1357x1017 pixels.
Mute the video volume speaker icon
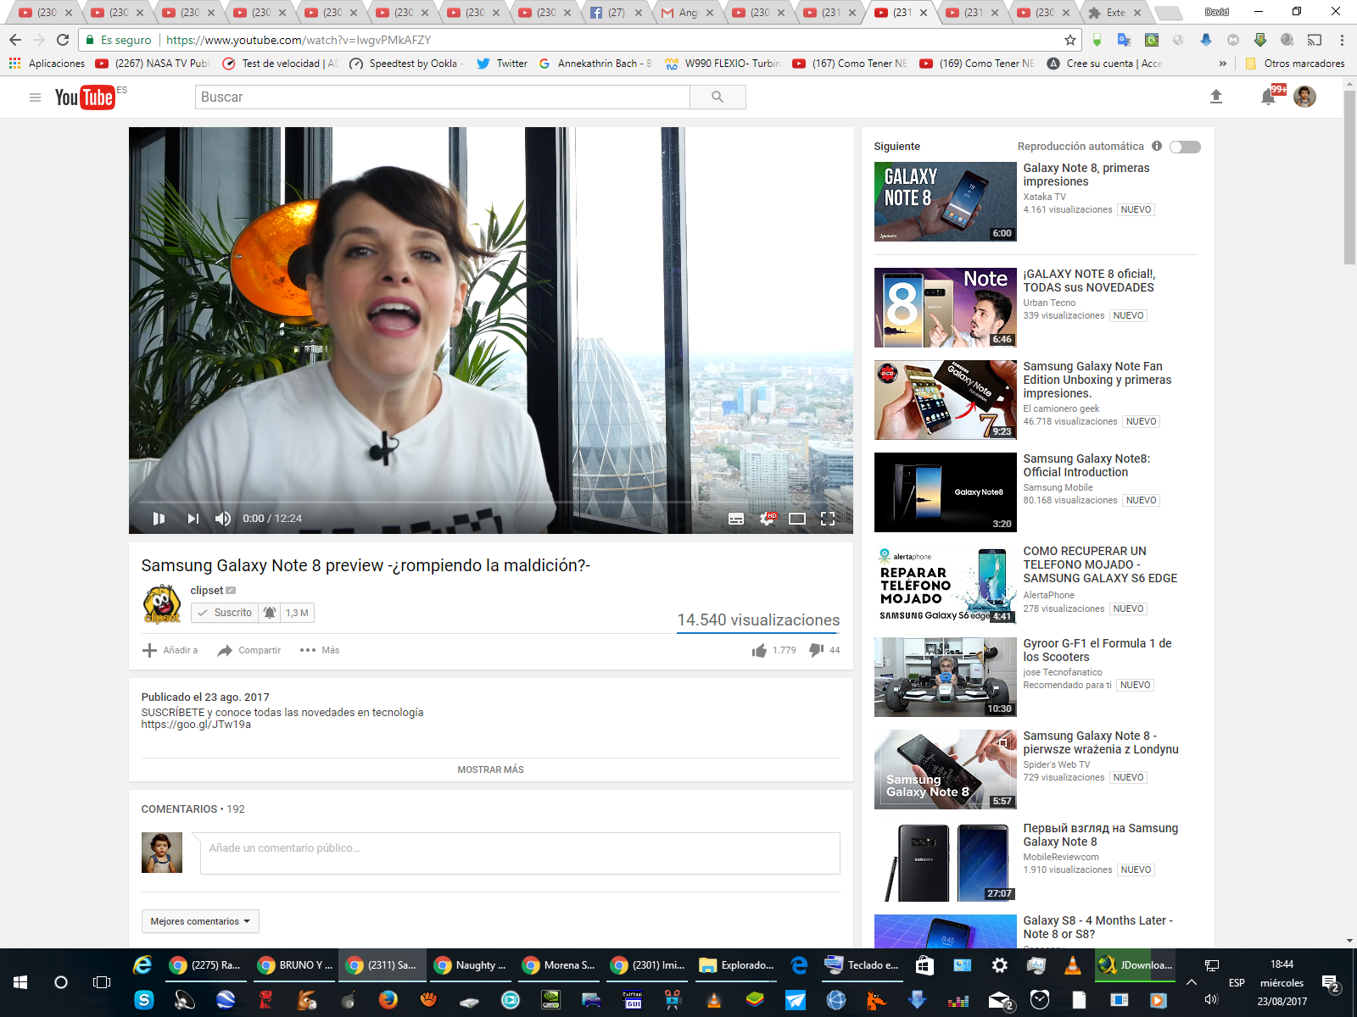(x=223, y=519)
